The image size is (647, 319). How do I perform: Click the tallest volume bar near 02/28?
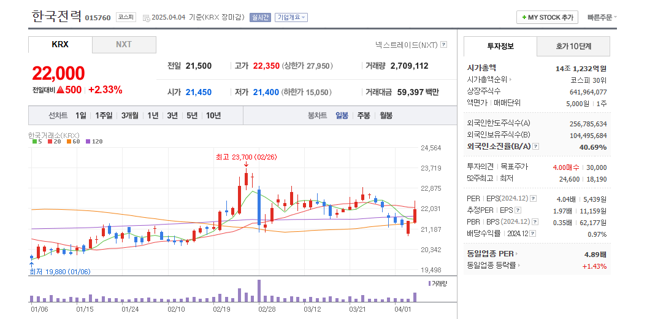[259, 291]
